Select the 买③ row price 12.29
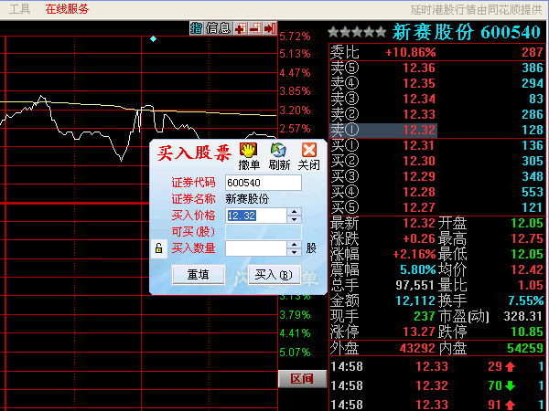Screen dimensions: 549x411 pyautogui.click(x=419, y=176)
